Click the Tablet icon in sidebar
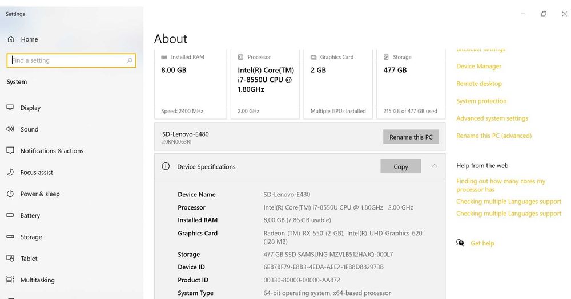 pos(10,258)
